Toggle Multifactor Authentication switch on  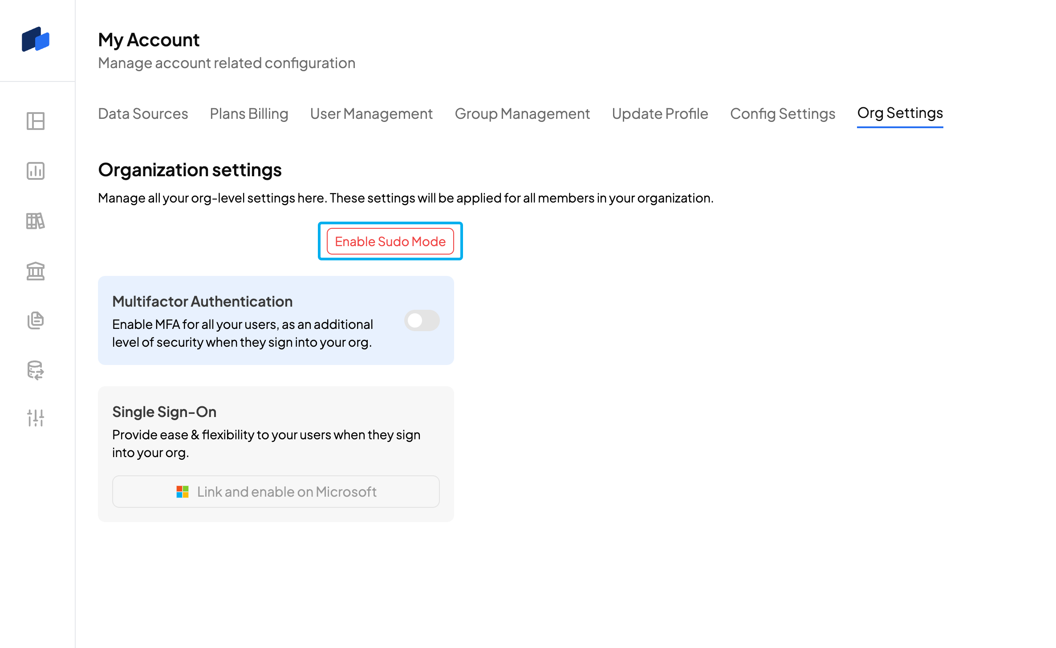(x=422, y=320)
